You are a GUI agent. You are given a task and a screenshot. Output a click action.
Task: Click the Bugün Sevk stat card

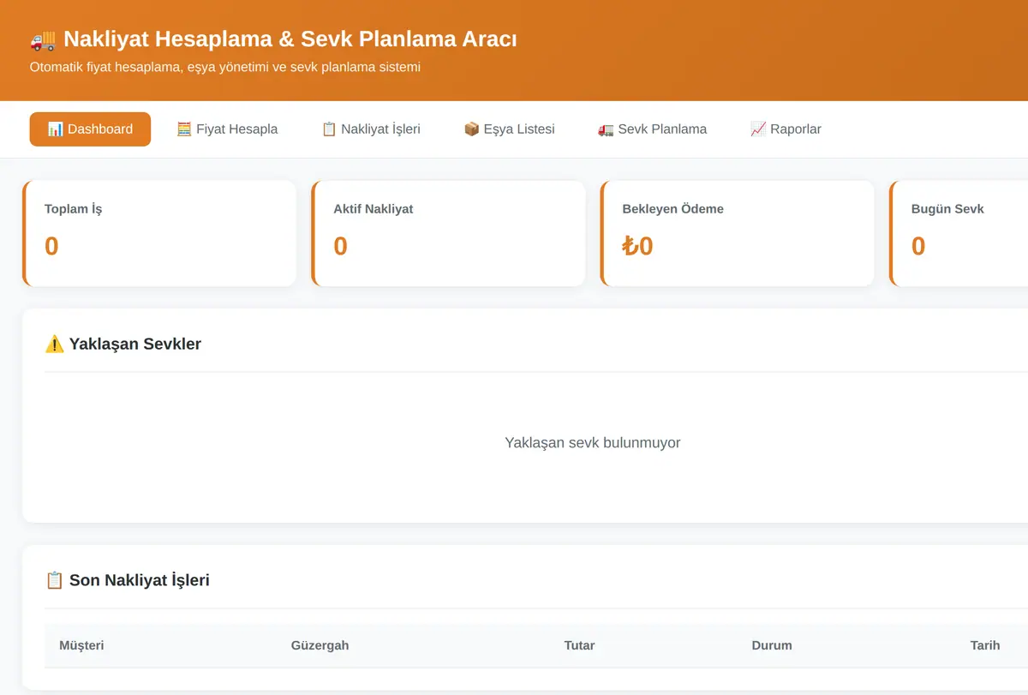tap(959, 233)
